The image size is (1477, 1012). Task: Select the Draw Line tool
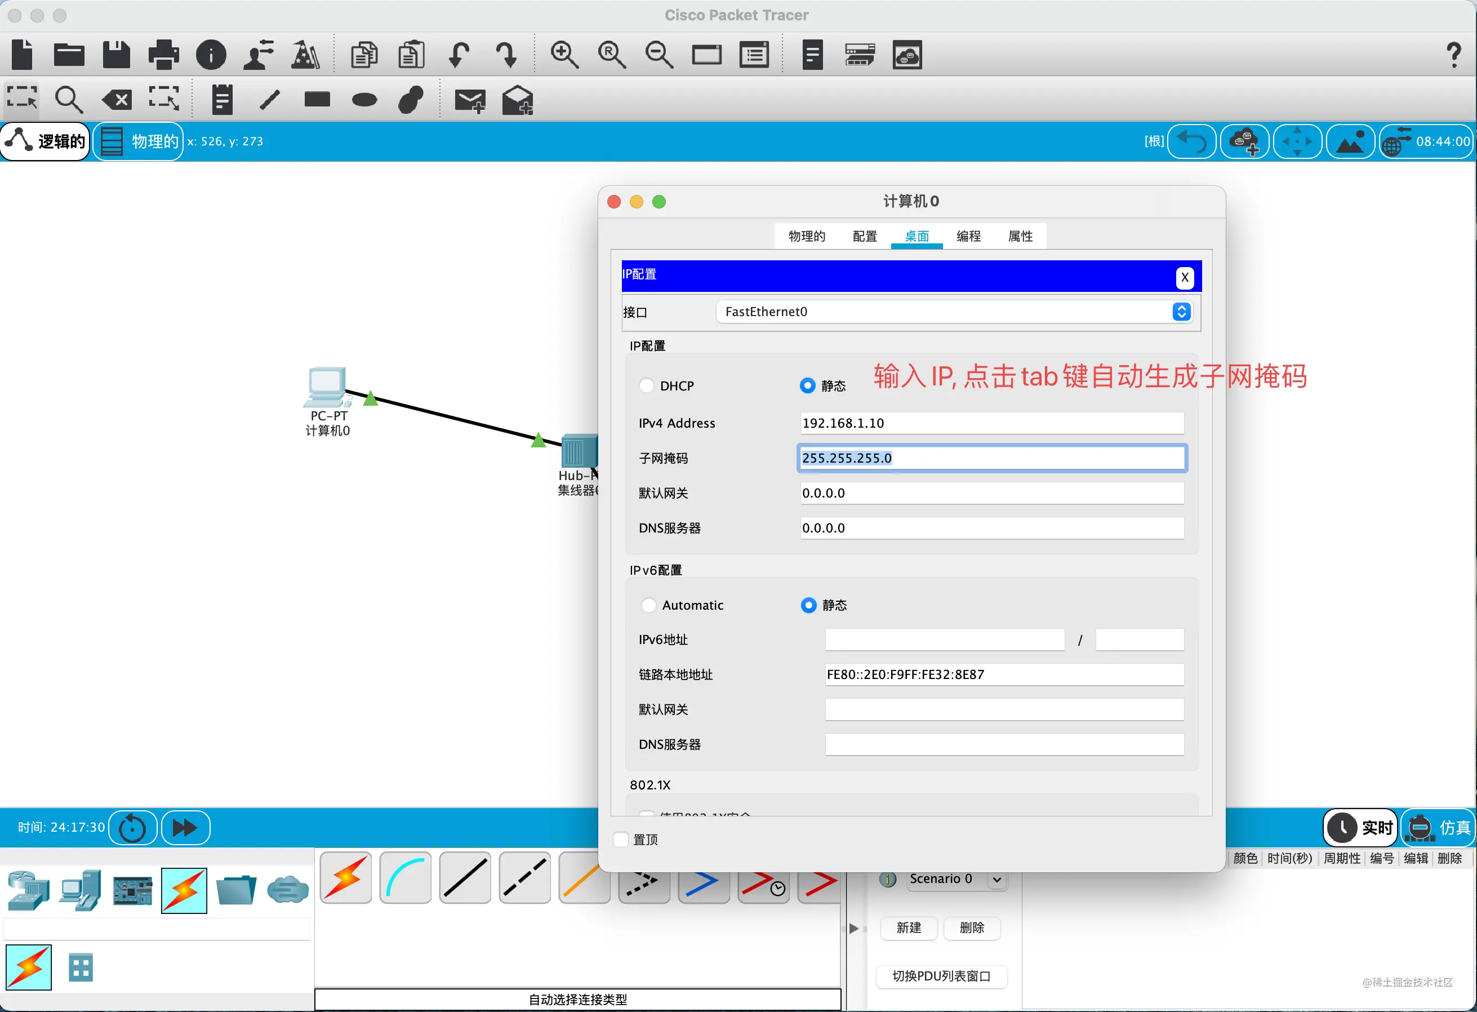[x=269, y=100]
